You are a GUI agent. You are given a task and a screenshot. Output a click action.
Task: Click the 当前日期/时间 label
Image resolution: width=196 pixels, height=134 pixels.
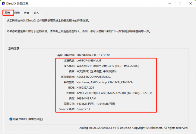(66, 55)
